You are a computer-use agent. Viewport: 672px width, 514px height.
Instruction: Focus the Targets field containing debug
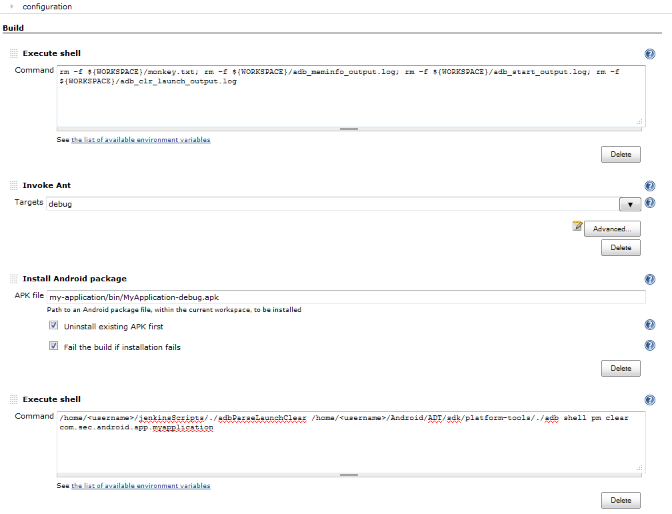coord(333,204)
